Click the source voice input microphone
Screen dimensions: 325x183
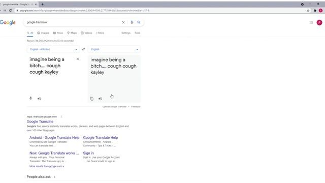(x=30, y=98)
